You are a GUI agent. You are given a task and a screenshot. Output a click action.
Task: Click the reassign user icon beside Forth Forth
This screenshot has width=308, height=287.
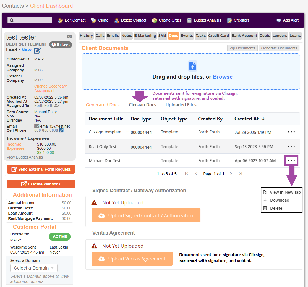tap(57, 106)
